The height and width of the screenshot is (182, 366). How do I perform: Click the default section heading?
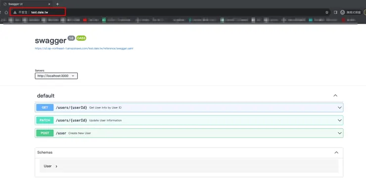46,96
